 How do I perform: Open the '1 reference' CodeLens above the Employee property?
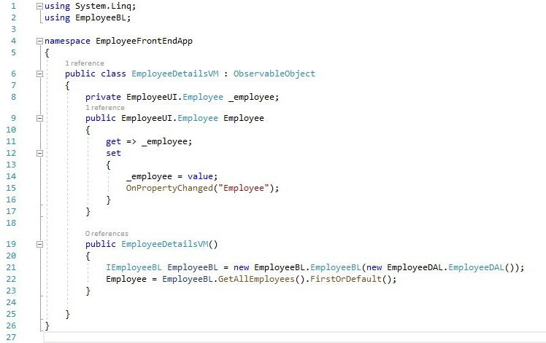click(105, 108)
